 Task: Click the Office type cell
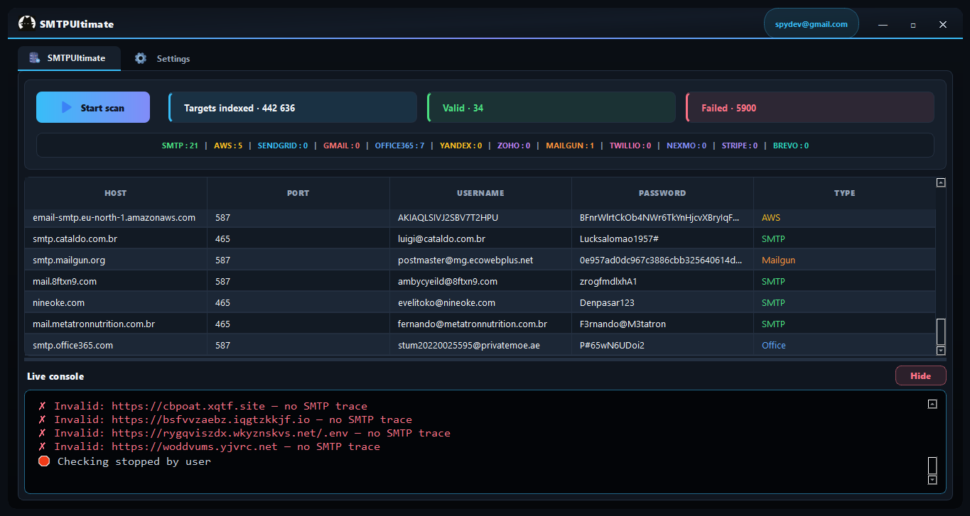point(845,345)
